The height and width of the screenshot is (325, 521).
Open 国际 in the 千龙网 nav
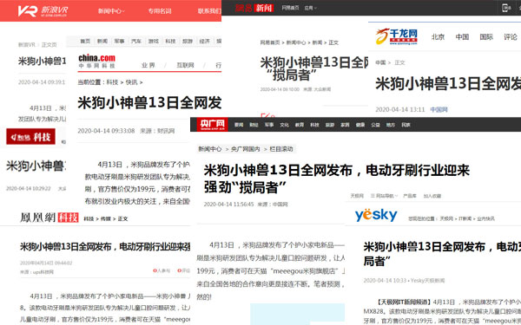coord(486,36)
